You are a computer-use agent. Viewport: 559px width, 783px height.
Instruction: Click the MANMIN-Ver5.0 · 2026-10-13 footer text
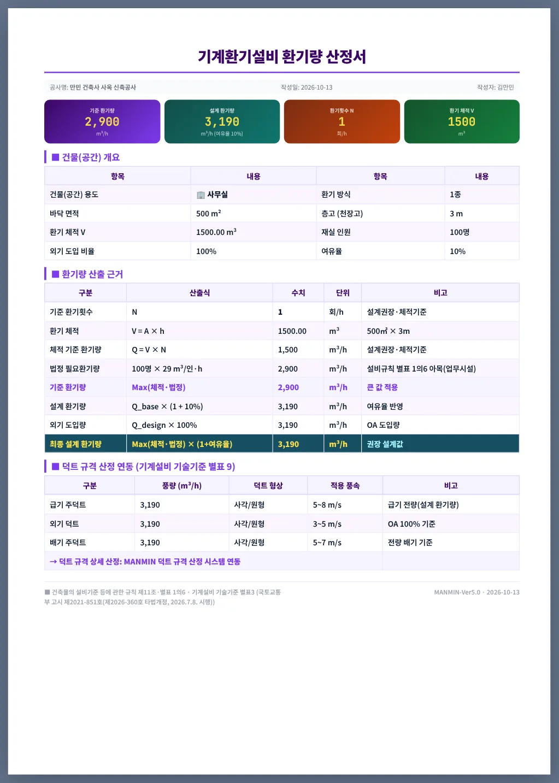(477, 592)
